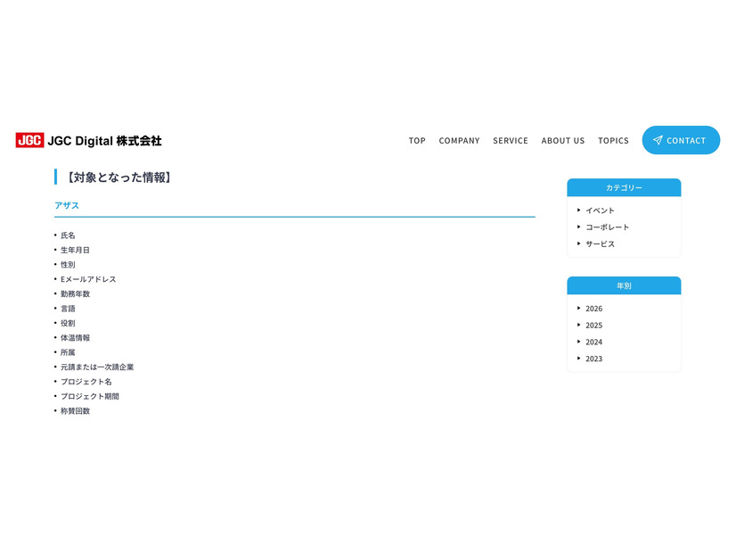Select the 勤務年数 list item
Image resolution: width=736 pixels, height=553 pixels.
pos(75,293)
